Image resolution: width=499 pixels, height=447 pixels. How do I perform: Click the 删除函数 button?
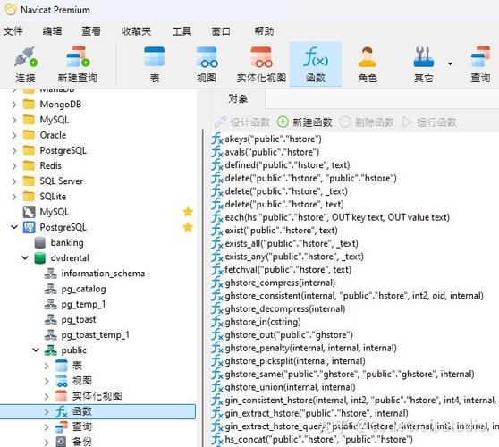(x=367, y=122)
